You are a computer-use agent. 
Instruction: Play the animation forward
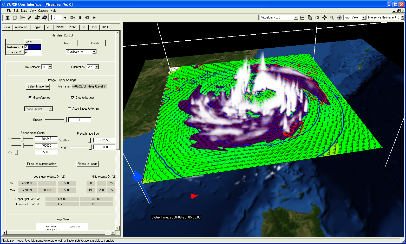pos(94,18)
